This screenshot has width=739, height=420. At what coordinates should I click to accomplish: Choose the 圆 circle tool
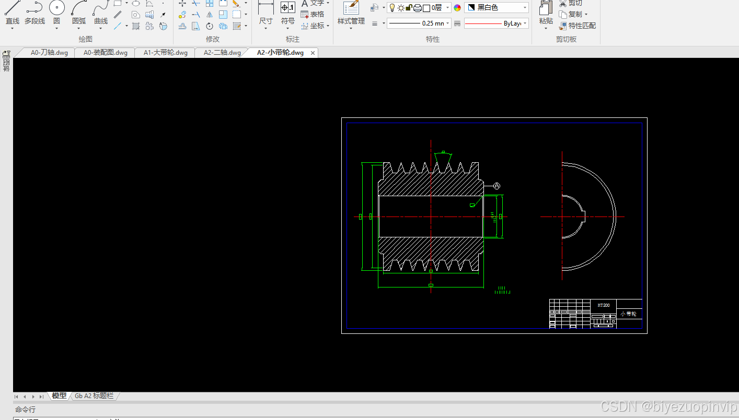pyautogui.click(x=56, y=13)
